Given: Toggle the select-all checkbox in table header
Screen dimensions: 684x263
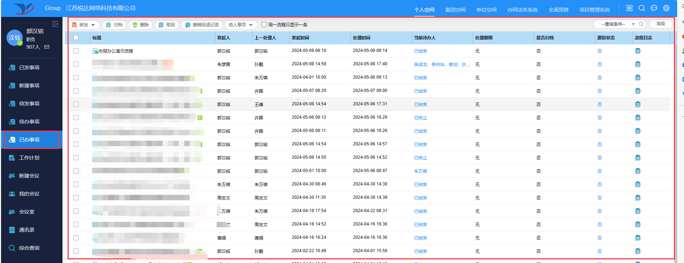Looking at the screenshot, I should 76,38.
